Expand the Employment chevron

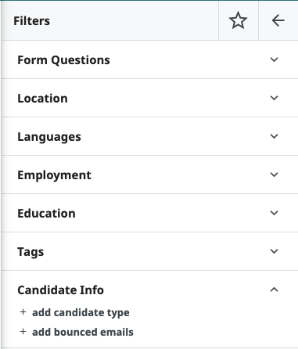click(x=274, y=174)
